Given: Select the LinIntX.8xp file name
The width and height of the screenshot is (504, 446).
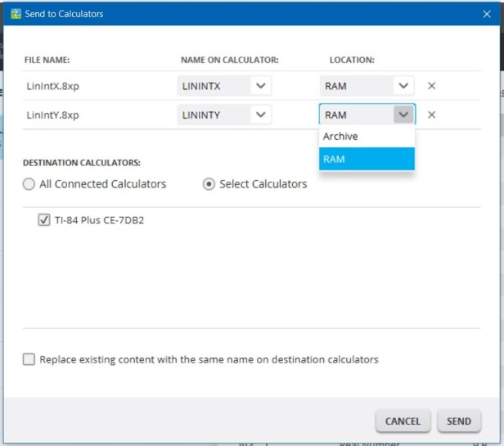Looking at the screenshot, I should [52, 86].
